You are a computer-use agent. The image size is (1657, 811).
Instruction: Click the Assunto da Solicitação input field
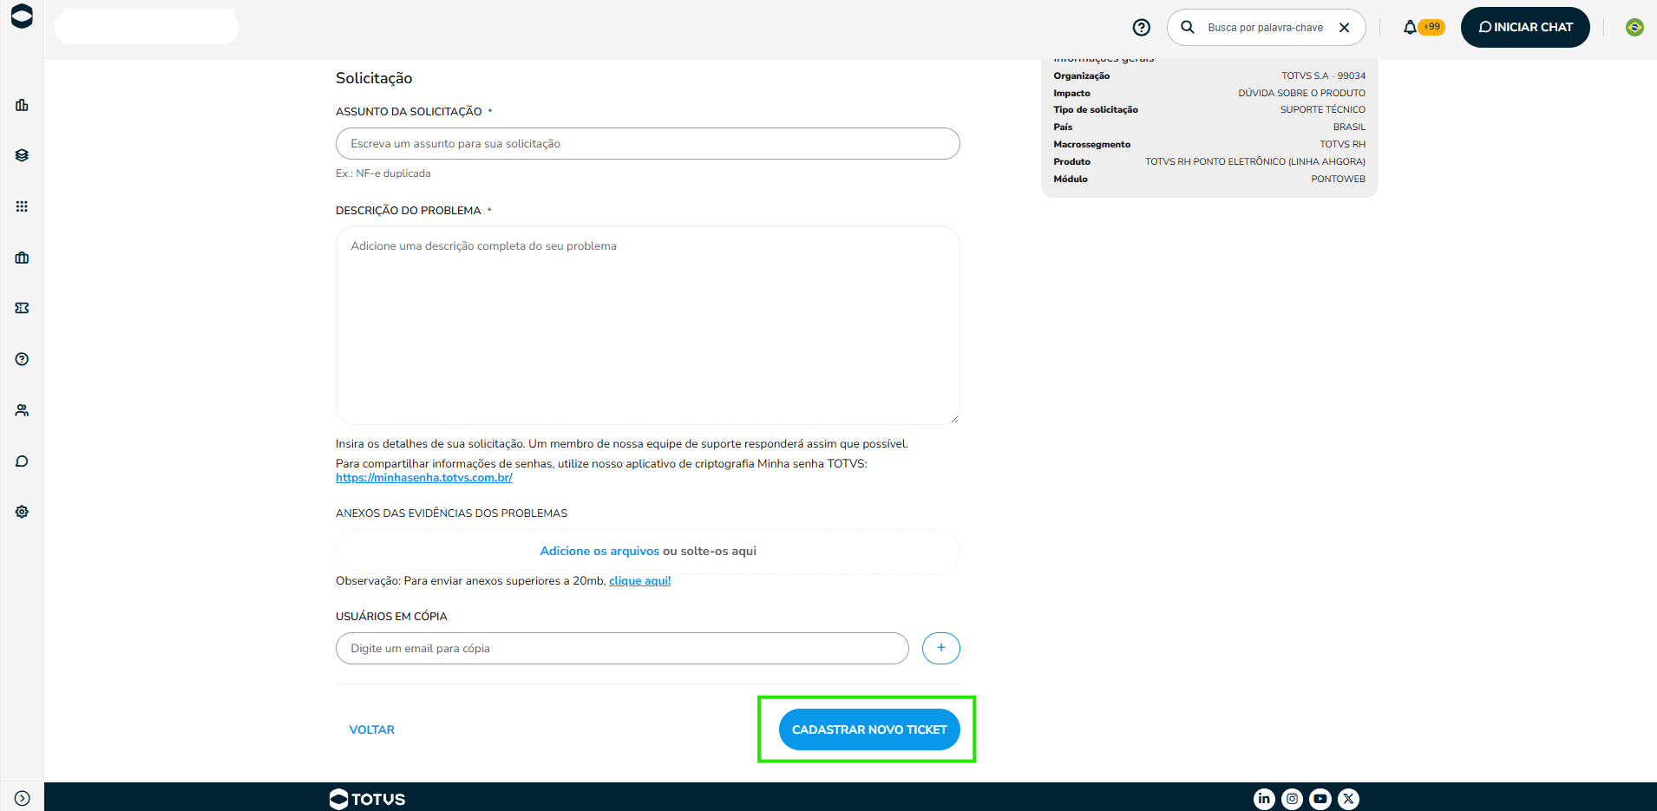coord(647,144)
